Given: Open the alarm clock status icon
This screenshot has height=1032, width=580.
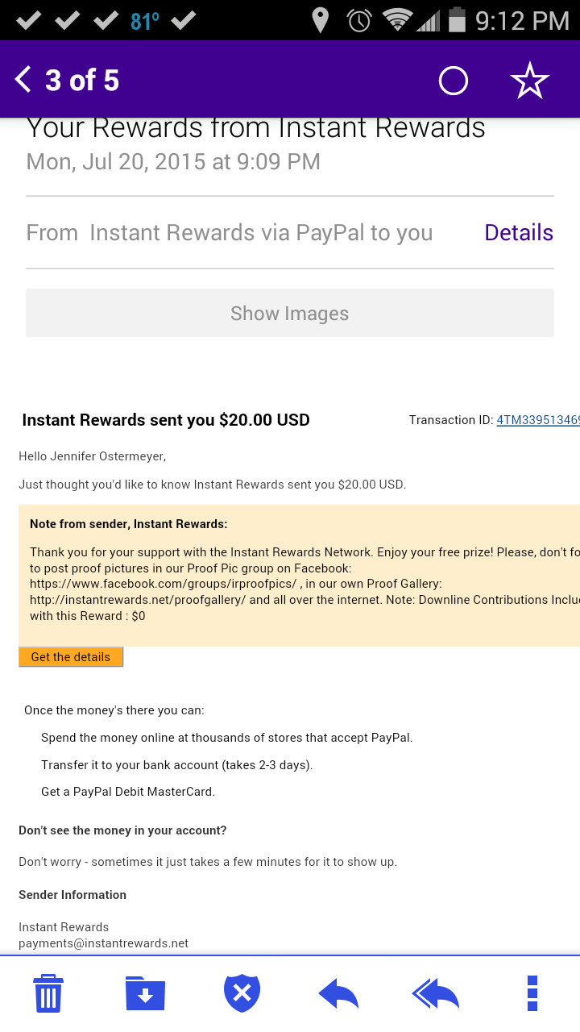Looking at the screenshot, I should [x=358, y=20].
